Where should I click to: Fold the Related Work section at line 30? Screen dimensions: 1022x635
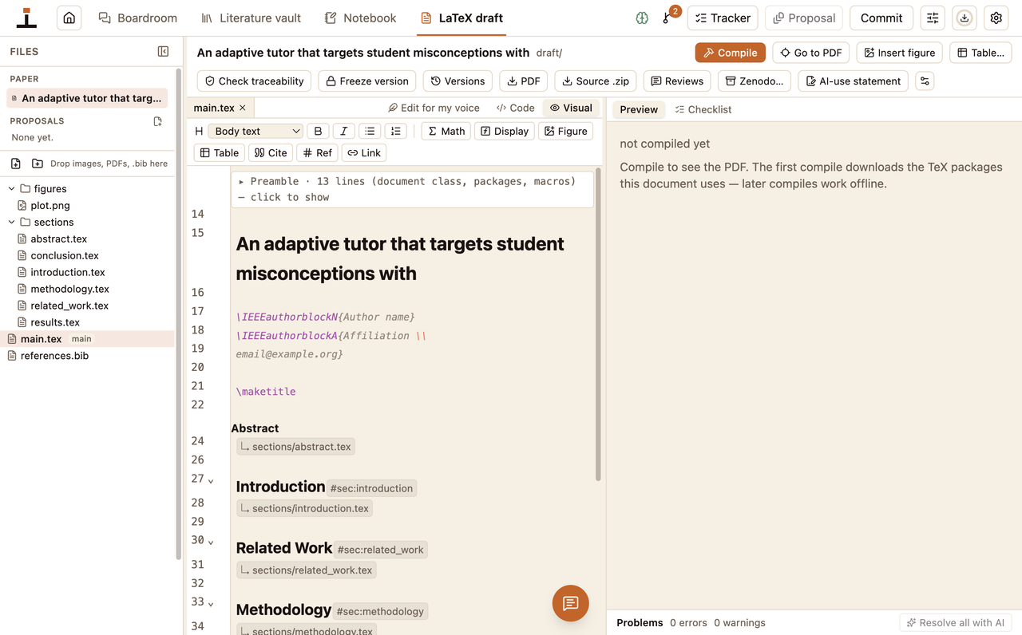(211, 542)
